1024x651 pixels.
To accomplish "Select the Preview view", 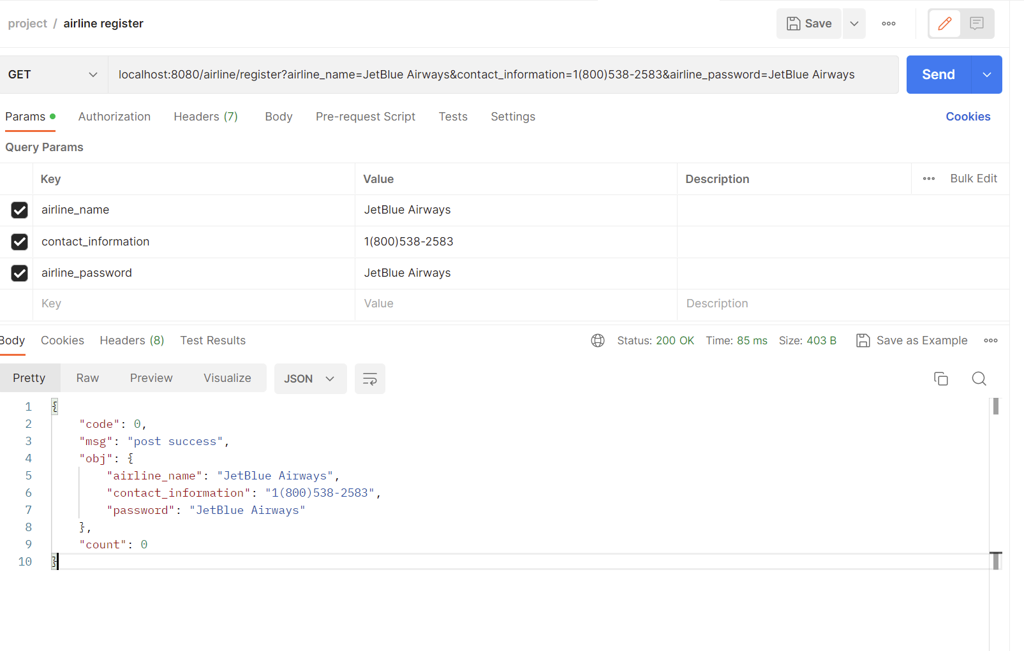I will (x=151, y=378).
